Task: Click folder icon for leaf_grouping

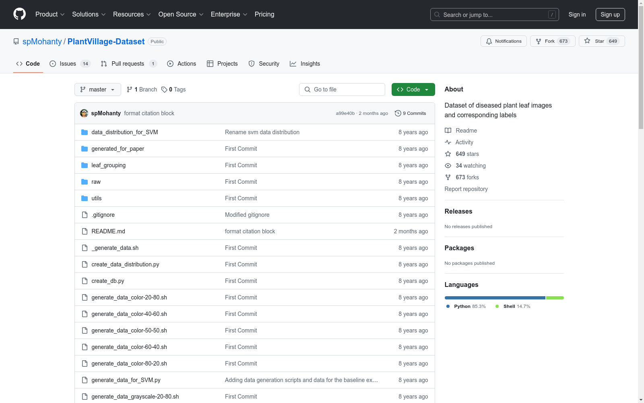Action: pyautogui.click(x=85, y=165)
